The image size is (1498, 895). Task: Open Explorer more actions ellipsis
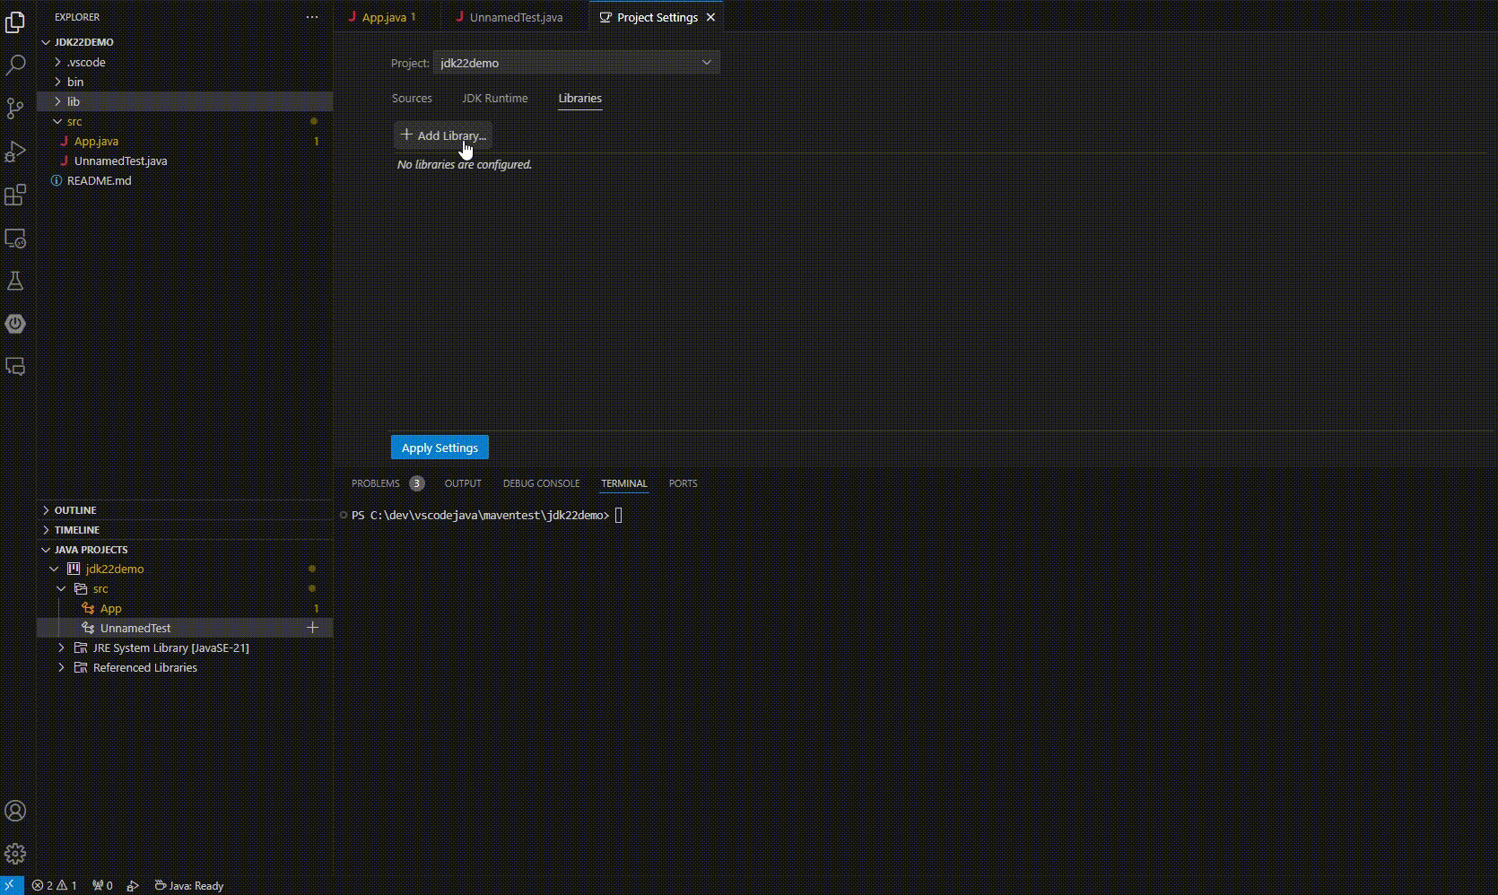click(x=312, y=17)
